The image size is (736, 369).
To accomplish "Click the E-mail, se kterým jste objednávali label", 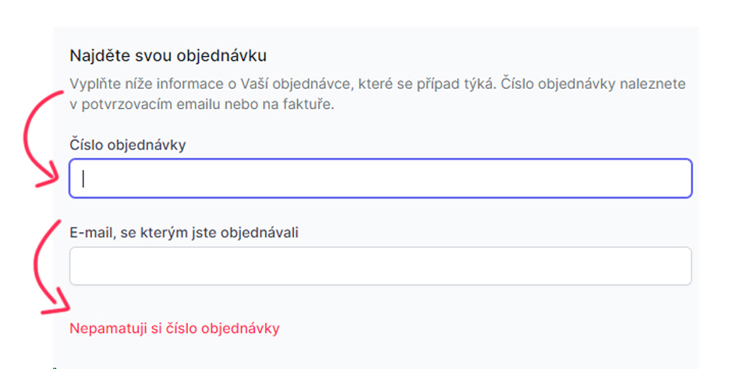I will click(185, 232).
